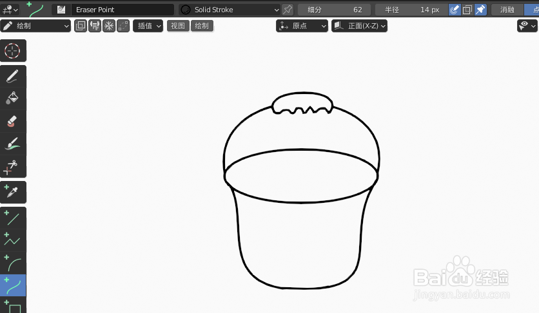Toggle the overlapping squares header icon
539x313 pixels.
(81, 26)
